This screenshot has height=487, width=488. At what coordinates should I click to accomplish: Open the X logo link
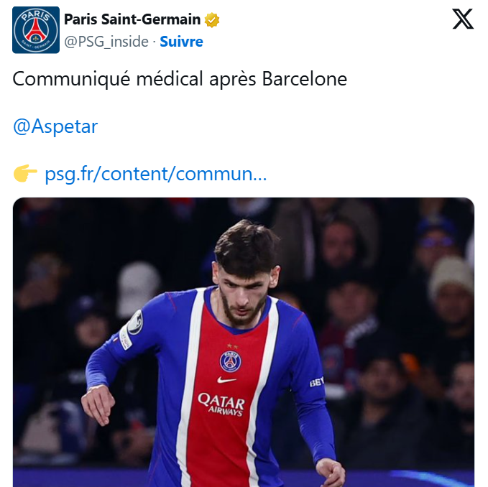(x=463, y=19)
